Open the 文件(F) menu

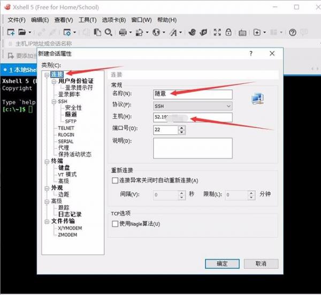tap(17, 20)
